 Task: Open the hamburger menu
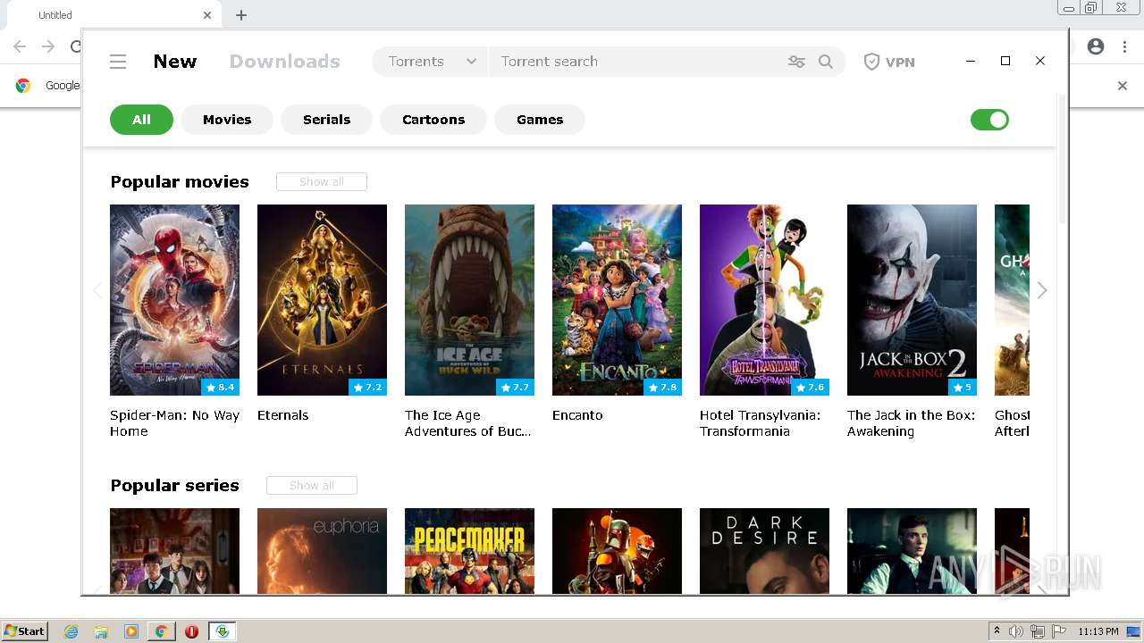coord(118,62)
